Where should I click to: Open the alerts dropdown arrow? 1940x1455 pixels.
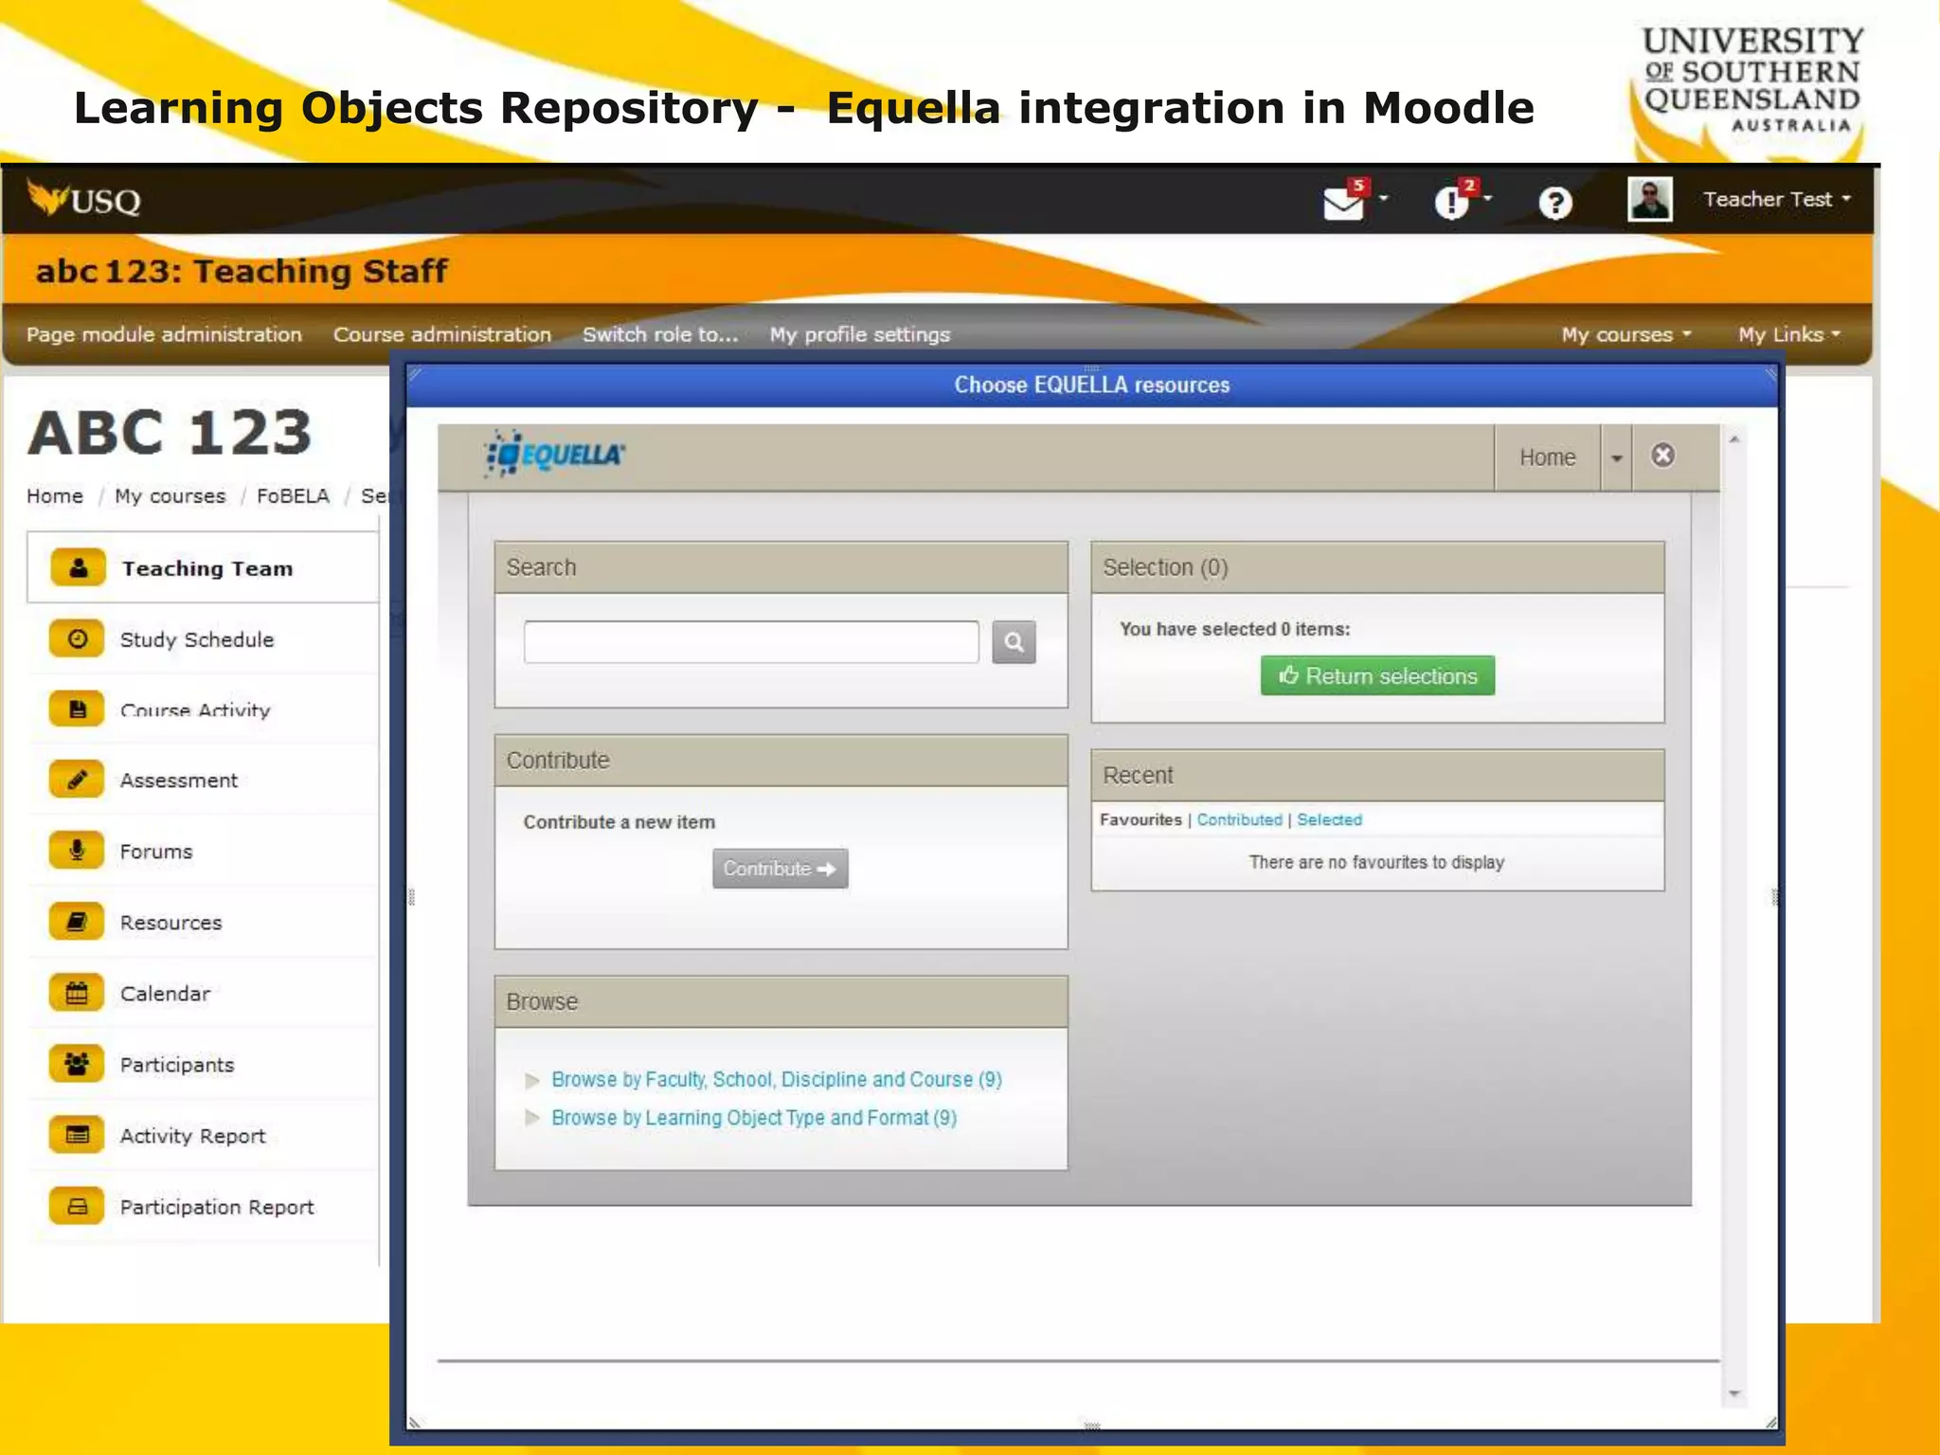(1487, 198)
